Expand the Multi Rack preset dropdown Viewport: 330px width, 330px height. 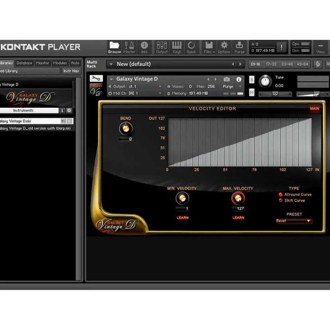coord(111,64)
